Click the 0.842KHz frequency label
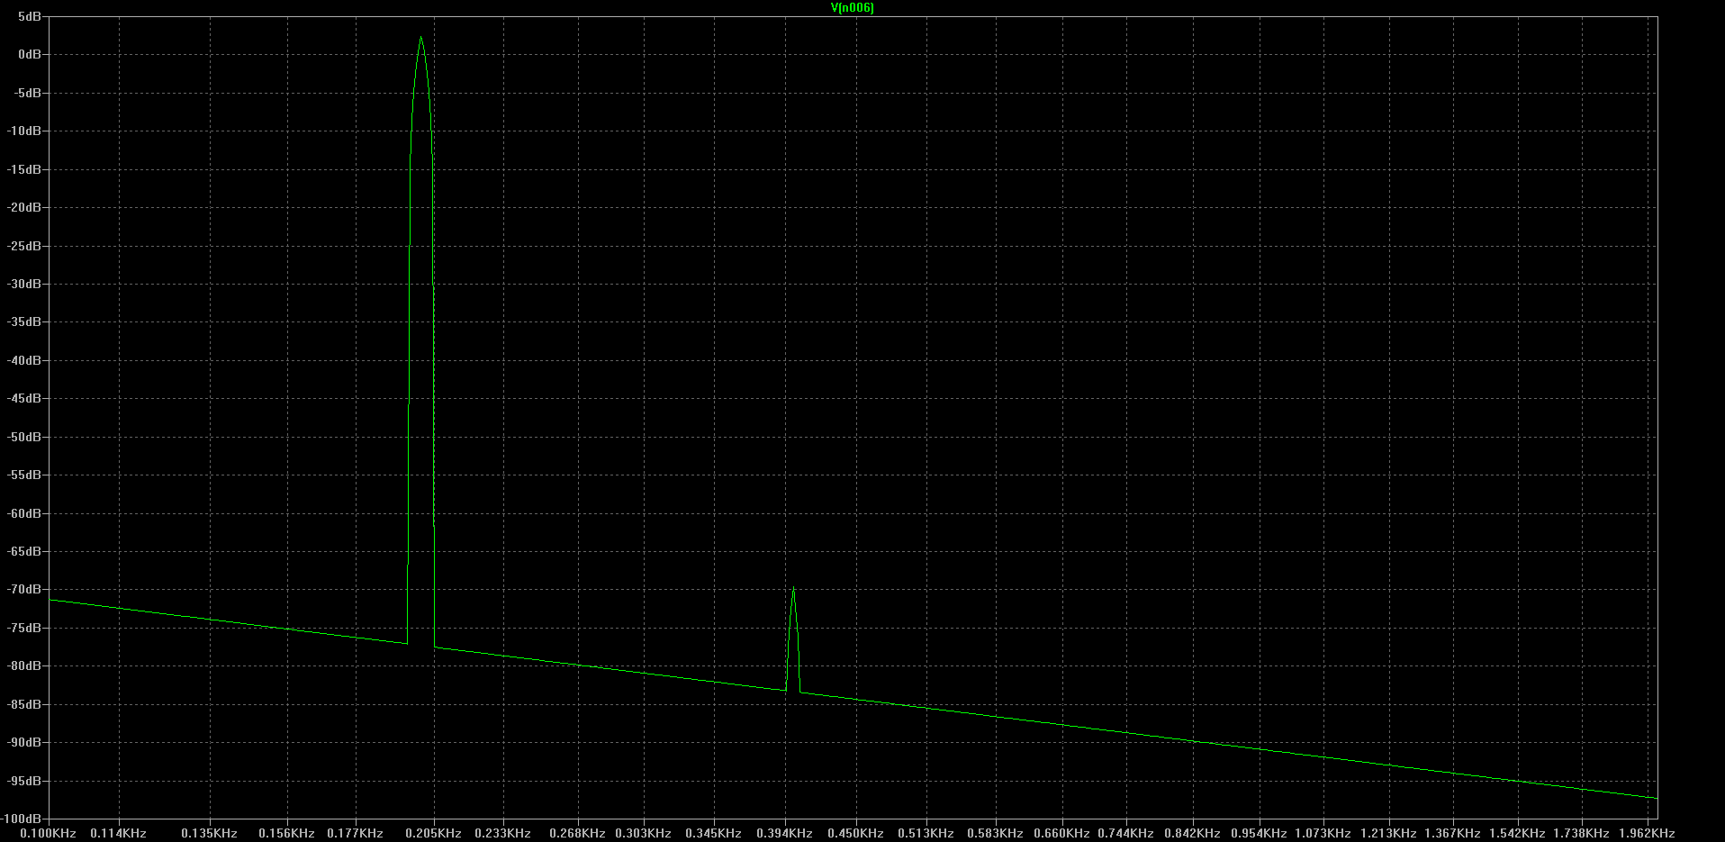Screen dimensions: 1725x842 pos(1192,834)
